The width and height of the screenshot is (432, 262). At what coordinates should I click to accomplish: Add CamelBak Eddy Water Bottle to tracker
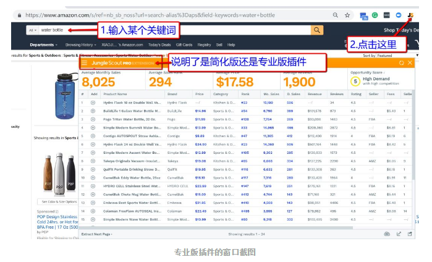[93, 178]
